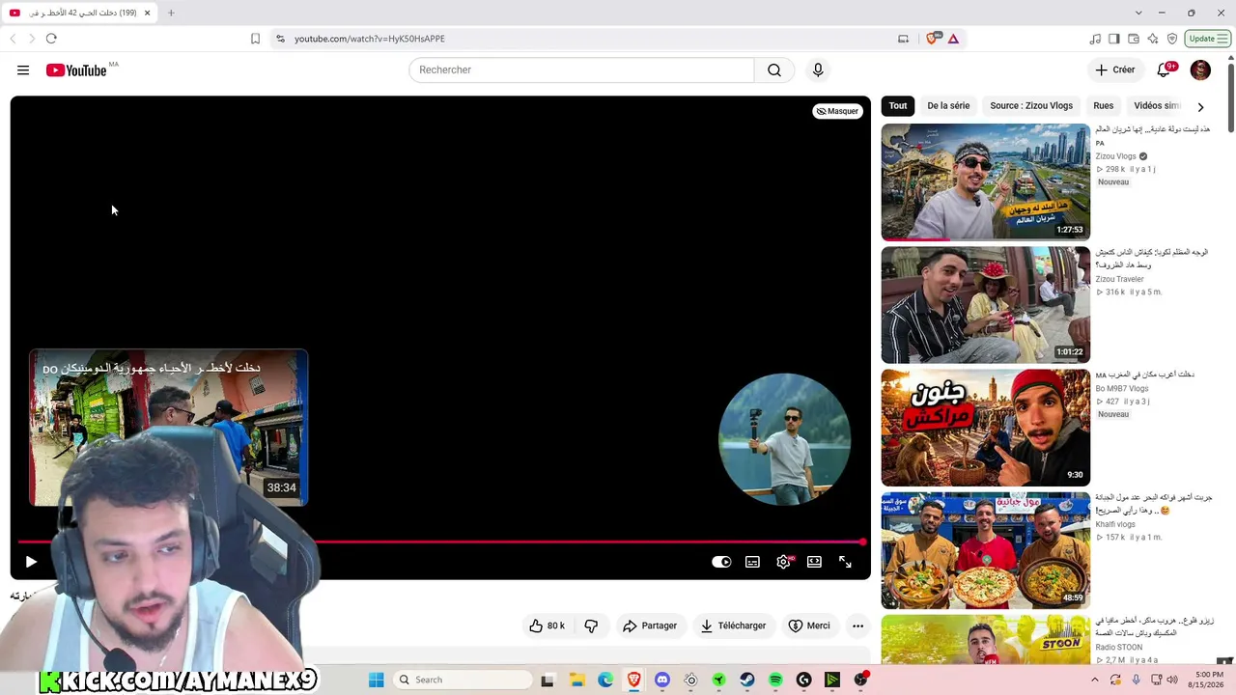Open the YouTube guide hamburger menu
The width and height of the screenshot is (1236, 695).
tap(23, 70)
